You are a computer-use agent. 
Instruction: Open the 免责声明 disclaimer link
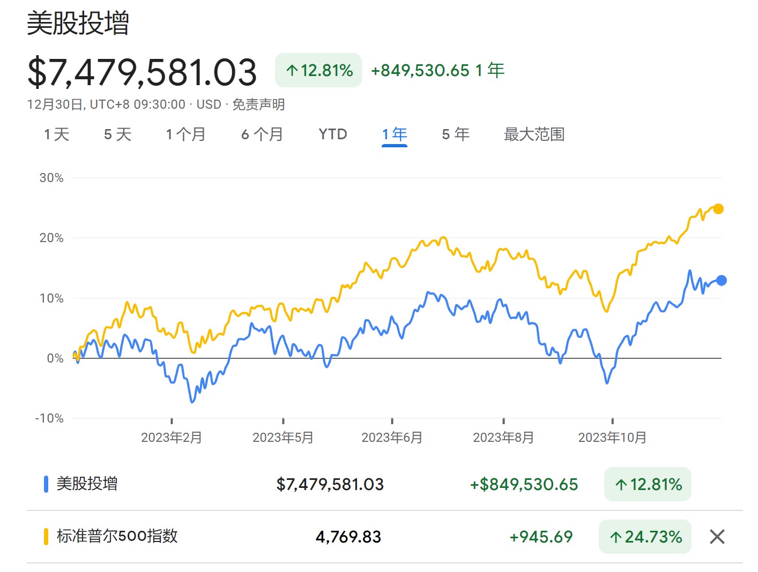[258, 104]
